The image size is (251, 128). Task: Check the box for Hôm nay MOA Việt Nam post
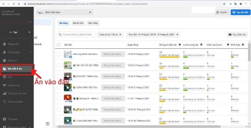coord(59,54)
